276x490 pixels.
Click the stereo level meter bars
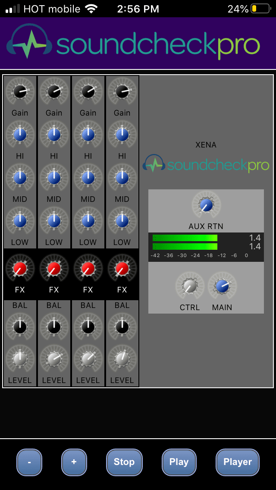pos(185,242)
